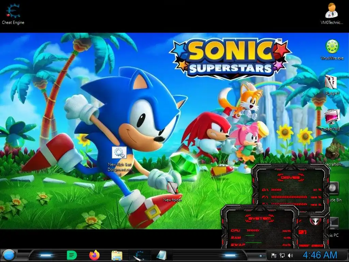This screenshot has height=262, width=349.
Task: Click the 4:46 AM taskbar clock
Action: tap(320, 255)
